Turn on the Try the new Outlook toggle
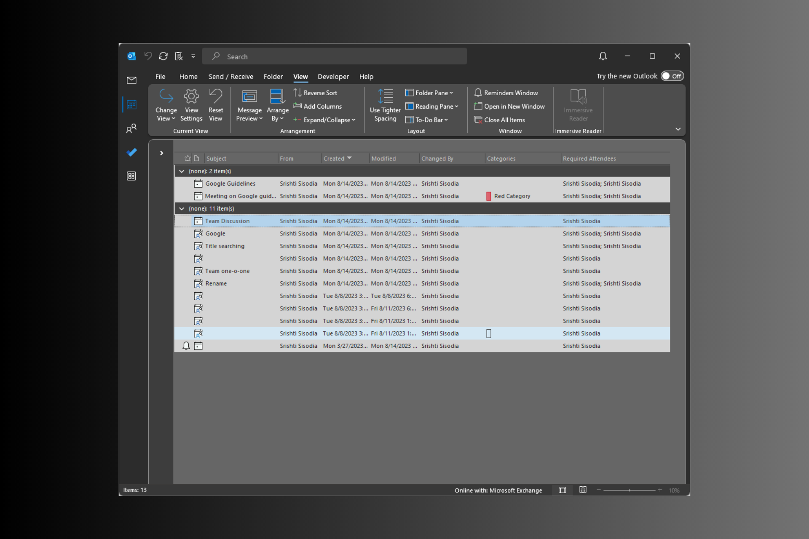This screenshot has height=539, width=809. 672,76
